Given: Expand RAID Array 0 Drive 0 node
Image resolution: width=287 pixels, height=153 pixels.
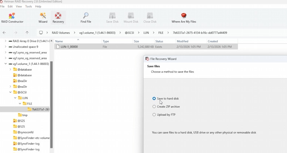Looking at the screenshot, I should pos(6,41).
